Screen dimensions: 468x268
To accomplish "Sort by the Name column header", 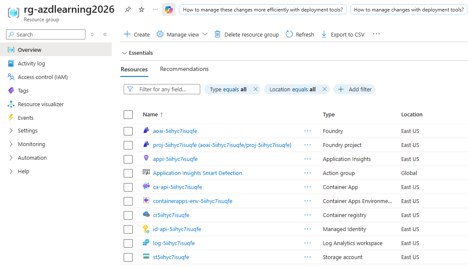I will [x=153, y=115].
